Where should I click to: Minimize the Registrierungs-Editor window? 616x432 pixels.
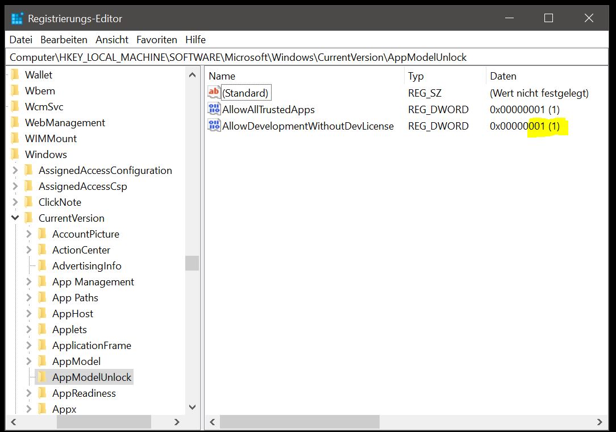510,18
